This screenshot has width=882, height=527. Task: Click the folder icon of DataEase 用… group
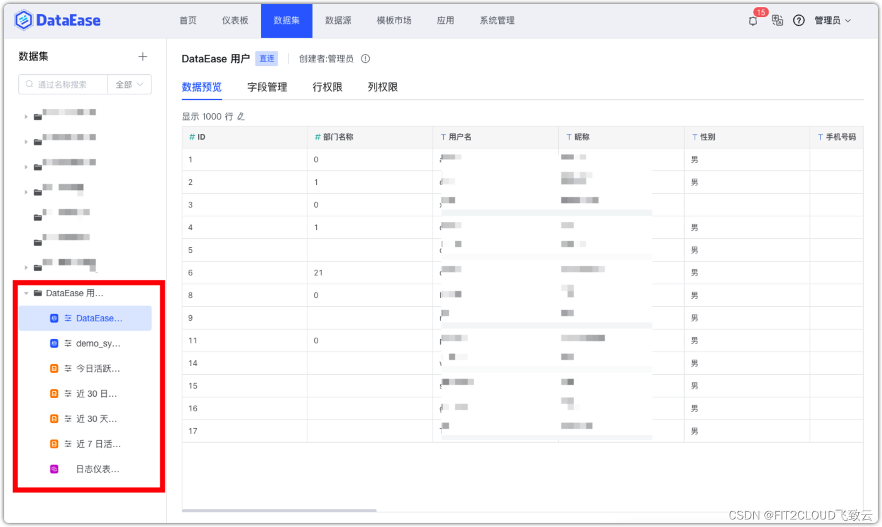[x=38, y=293]
